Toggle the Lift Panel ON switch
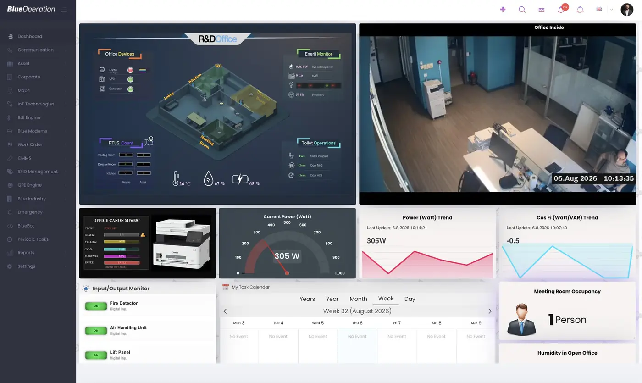This screenshot has height=383, width=642. click(x=96, y=355)
